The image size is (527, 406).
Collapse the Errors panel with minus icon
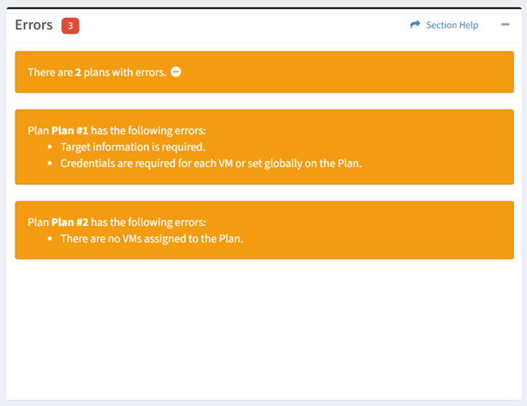(505, 25)
